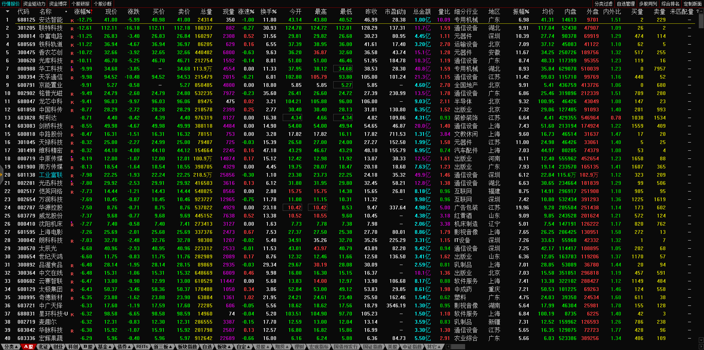Click the small dot after 名称 header
704x350 pixels.
[66, 12]
